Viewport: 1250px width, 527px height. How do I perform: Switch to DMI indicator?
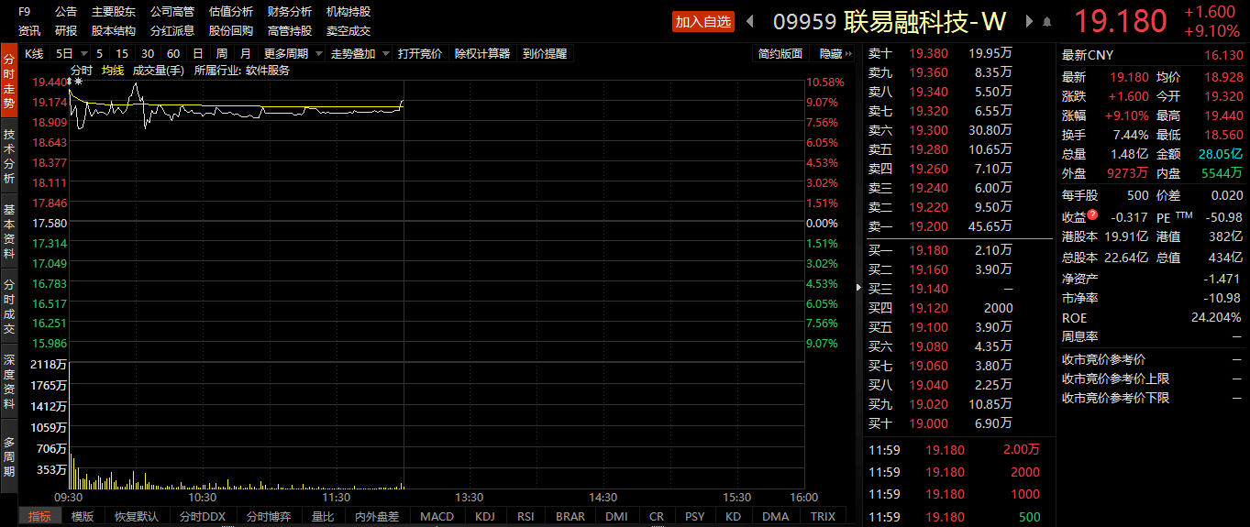tap(617, 516)
